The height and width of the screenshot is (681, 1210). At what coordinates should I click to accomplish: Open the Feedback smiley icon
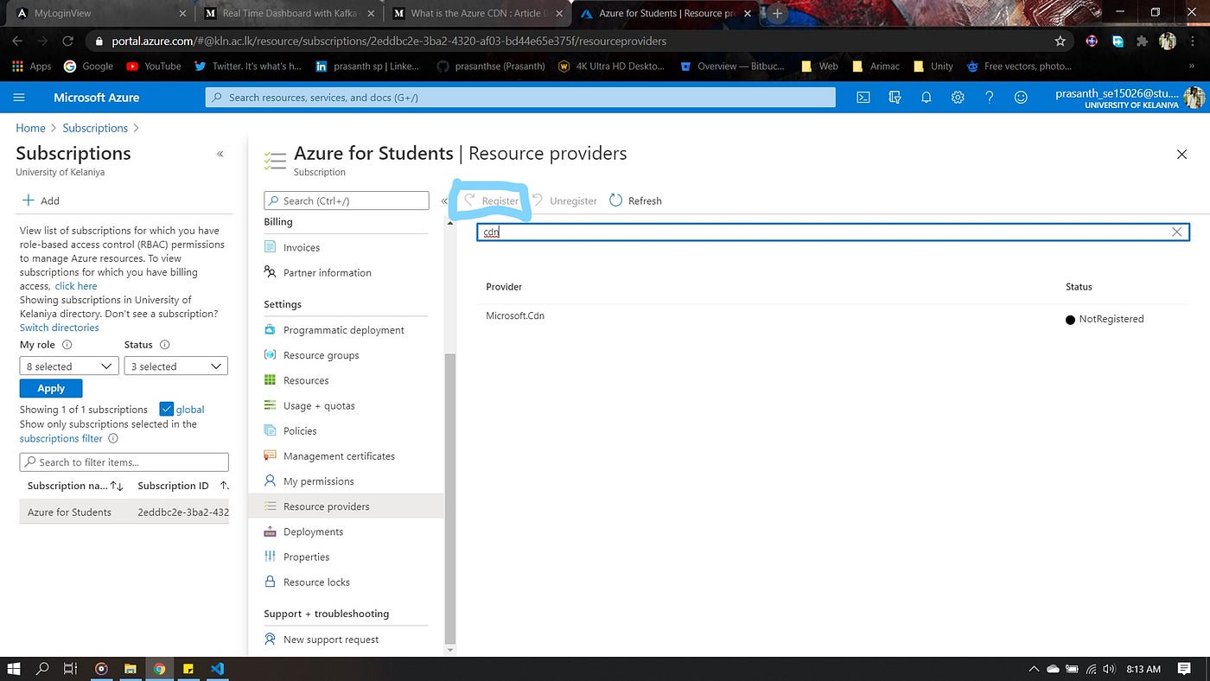[1021, 98]
